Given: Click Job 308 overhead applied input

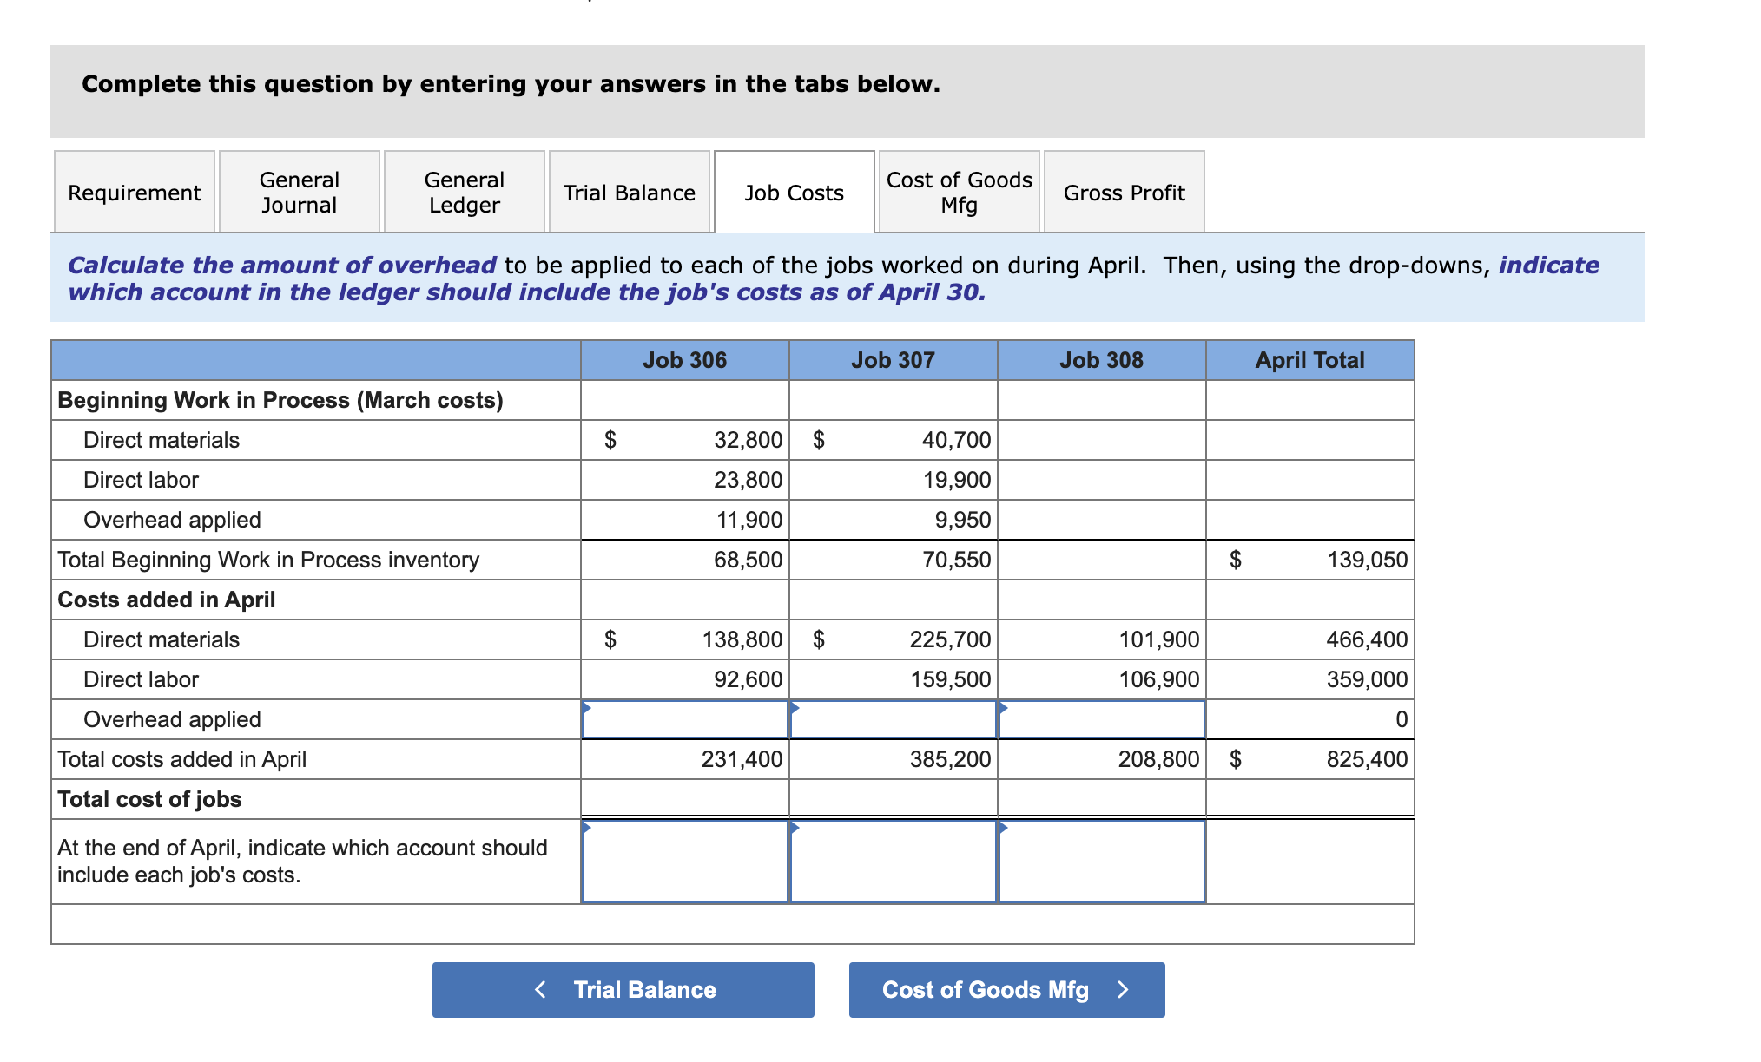Looking at the screenshot, I should pos(1102,719).
